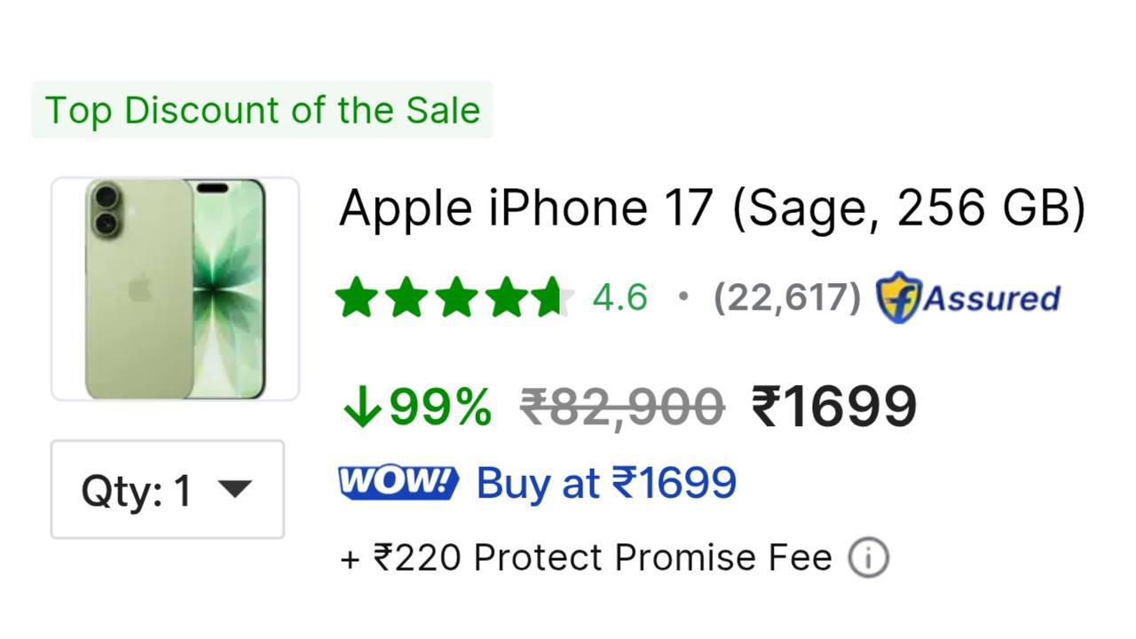Open the iPhone 17 Sage product thumbnail

175,289
